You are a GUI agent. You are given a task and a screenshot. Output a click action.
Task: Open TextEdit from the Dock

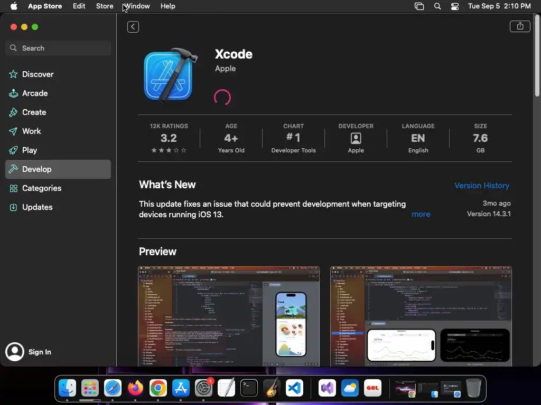(x=226, y=388)
